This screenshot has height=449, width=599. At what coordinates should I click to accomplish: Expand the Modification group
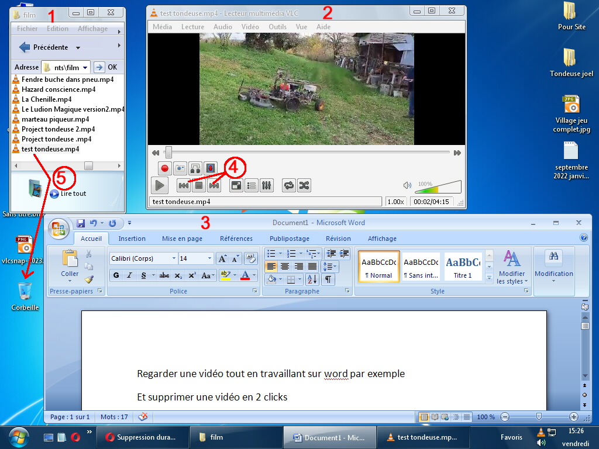[554, 267]
